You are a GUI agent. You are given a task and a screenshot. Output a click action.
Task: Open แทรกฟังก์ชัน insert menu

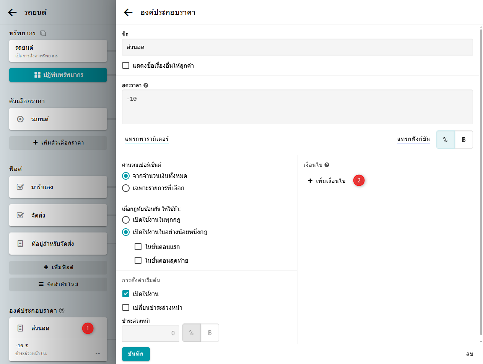click(413, 139)
